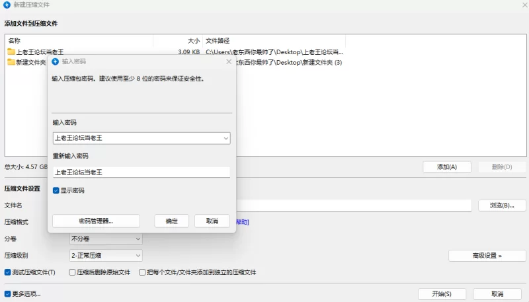Screen dimensions: 529x302
Task: Click the 添加(A) button
Action: click(x=447, y=167)
